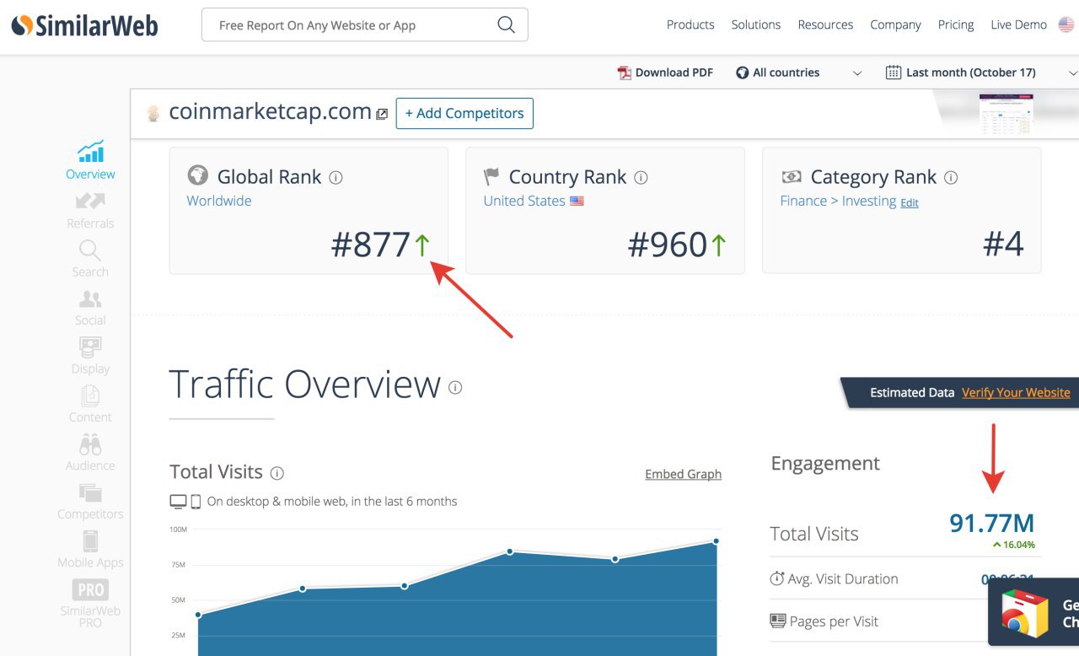This screenshot has height=656, width=1079.
Task: Click the Add Competitors button
Action: [464, 113]
